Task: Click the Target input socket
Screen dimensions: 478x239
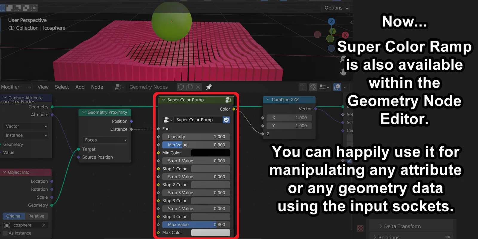Action: point(78,149)
